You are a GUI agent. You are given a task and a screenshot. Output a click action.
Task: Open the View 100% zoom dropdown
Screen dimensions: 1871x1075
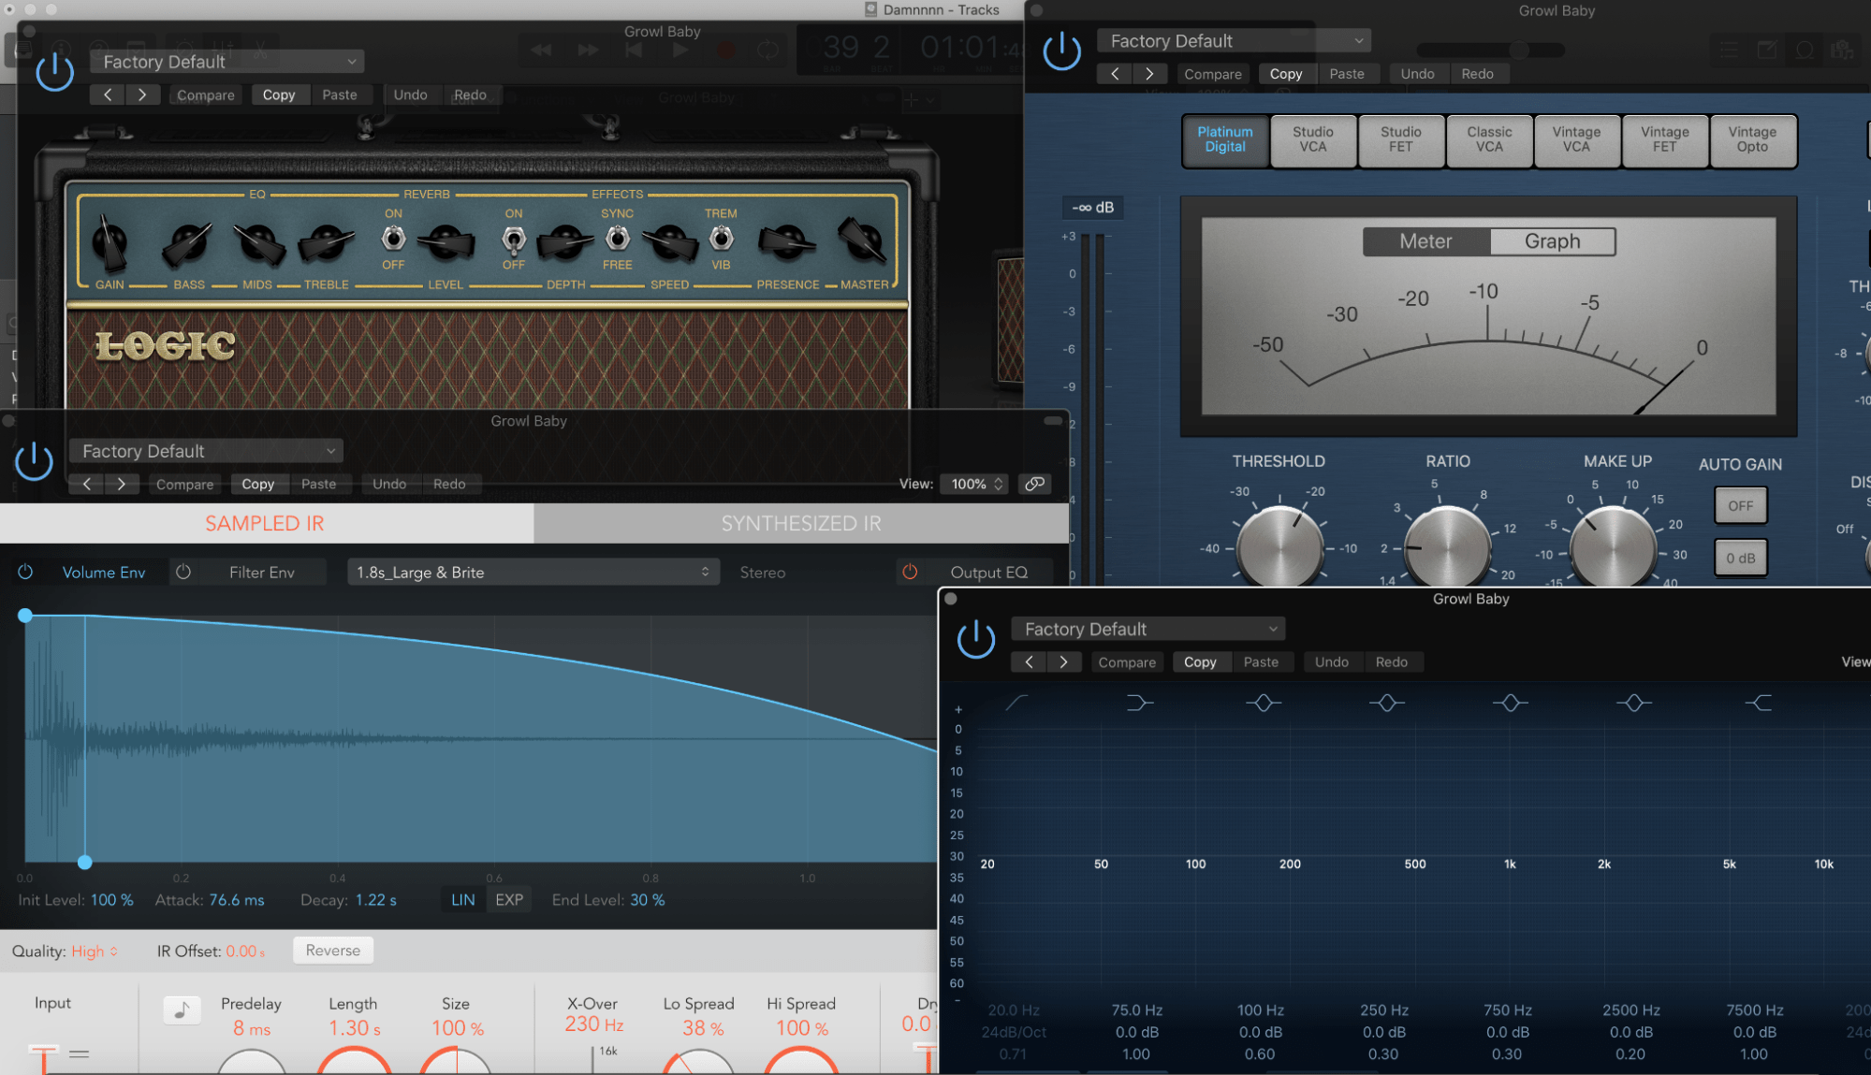973,484
